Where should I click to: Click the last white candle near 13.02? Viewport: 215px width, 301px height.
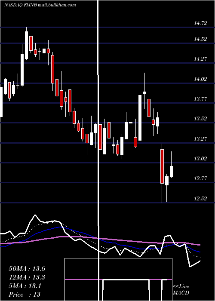pyautogui.click(x=172, y=171)
